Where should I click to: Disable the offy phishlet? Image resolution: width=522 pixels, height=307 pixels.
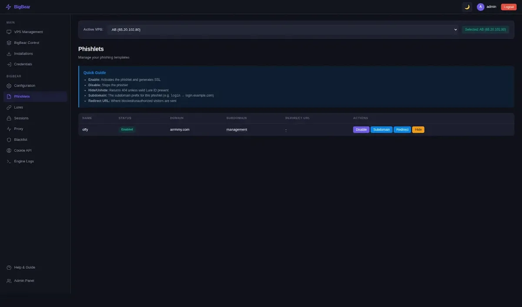point(361,129)
